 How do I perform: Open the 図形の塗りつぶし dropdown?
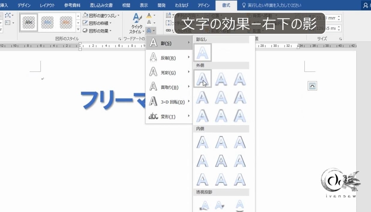[x=101, y=16]
